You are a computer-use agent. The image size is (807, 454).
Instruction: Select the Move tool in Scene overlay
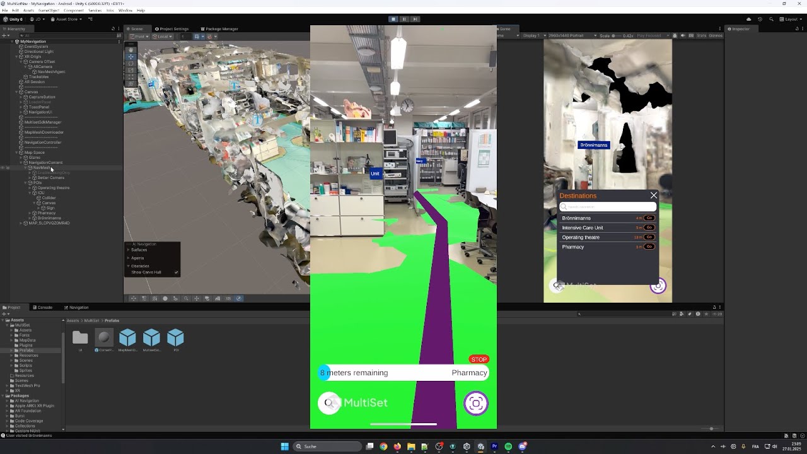[131, 56]
